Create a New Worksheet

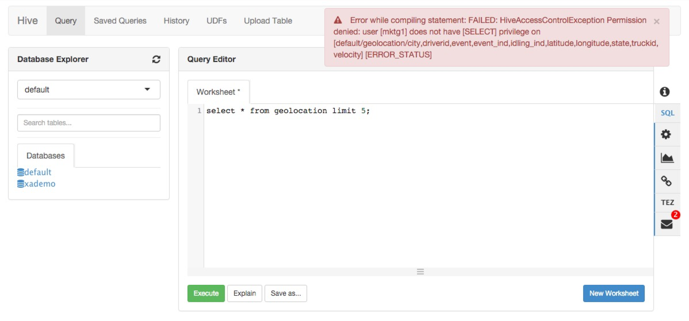click(614, 293)
